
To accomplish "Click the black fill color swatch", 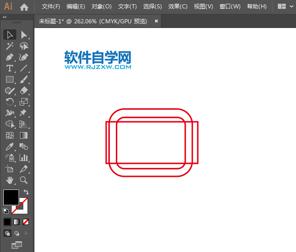I will pos(11,197).
